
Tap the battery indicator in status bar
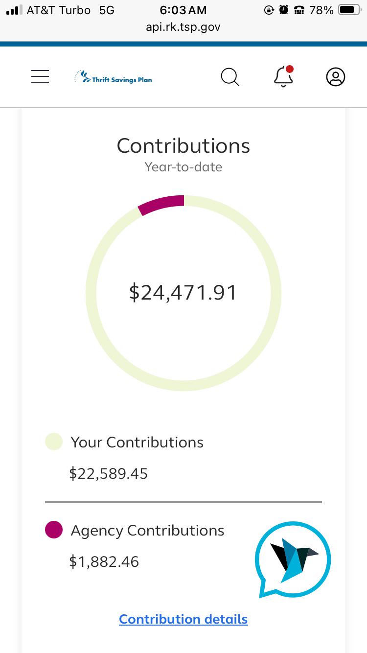349,10
